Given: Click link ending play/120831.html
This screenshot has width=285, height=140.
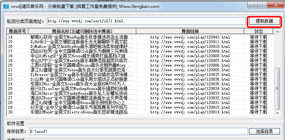Looking at the screenshot, I should [x=190, y=103].
